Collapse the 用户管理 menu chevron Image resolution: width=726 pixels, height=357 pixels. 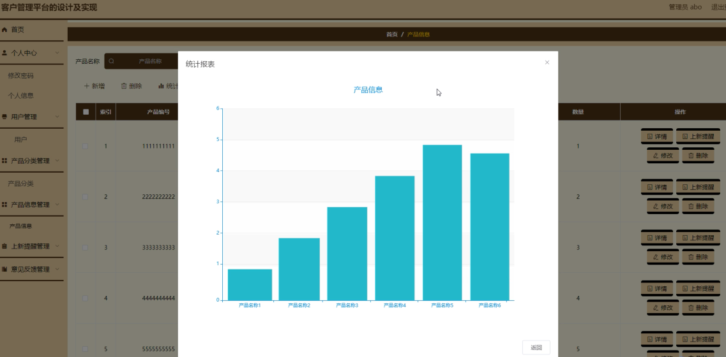[57, 117]
